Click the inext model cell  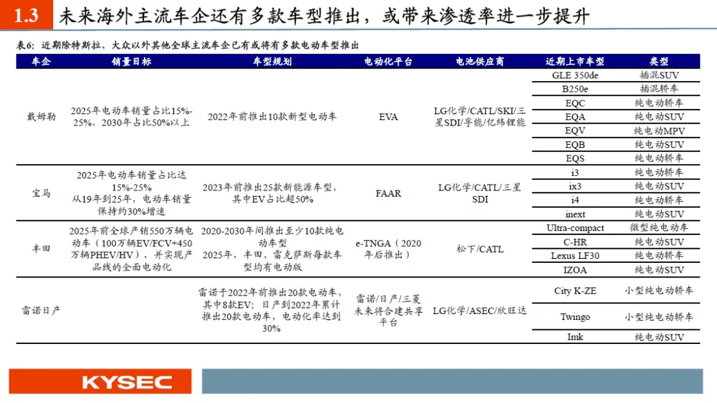(x=575, y=214)
